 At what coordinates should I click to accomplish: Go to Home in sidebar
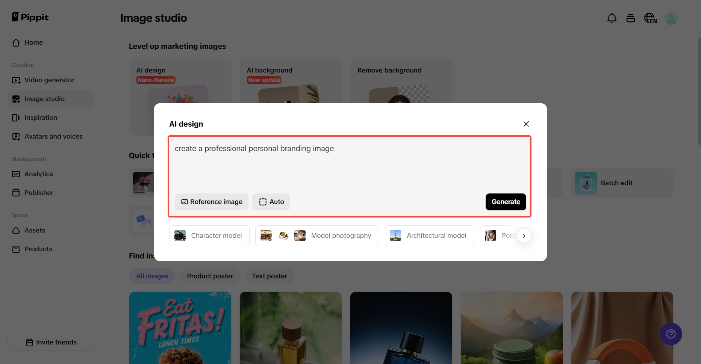click(x=51, y=42)
